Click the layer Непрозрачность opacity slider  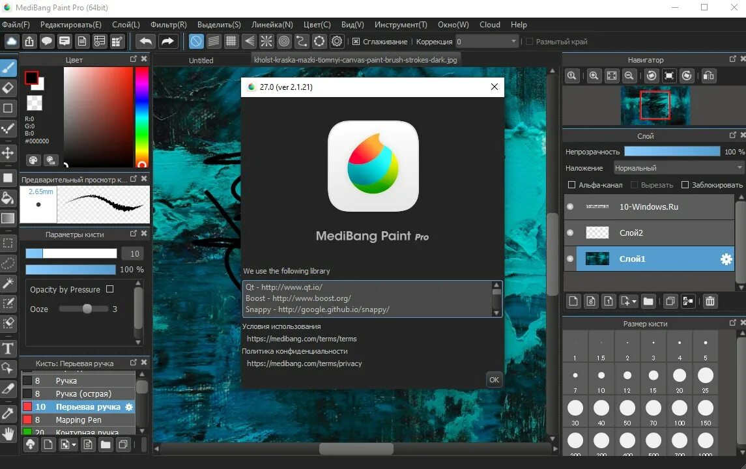tap(672, 151)
